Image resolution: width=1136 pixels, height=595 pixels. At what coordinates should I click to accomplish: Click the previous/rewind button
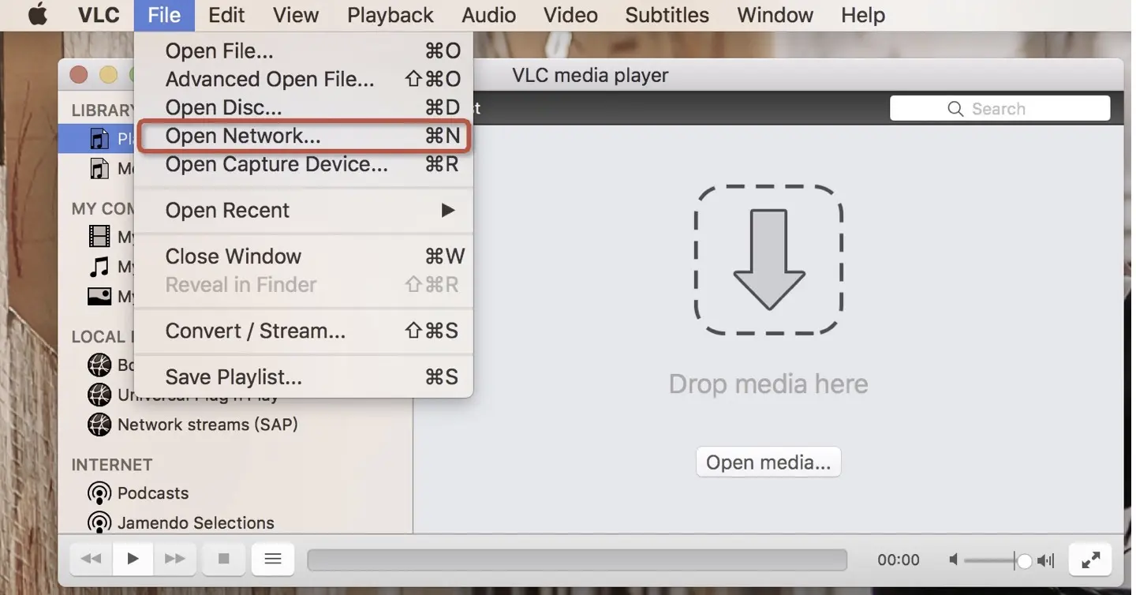pos(92,559)
